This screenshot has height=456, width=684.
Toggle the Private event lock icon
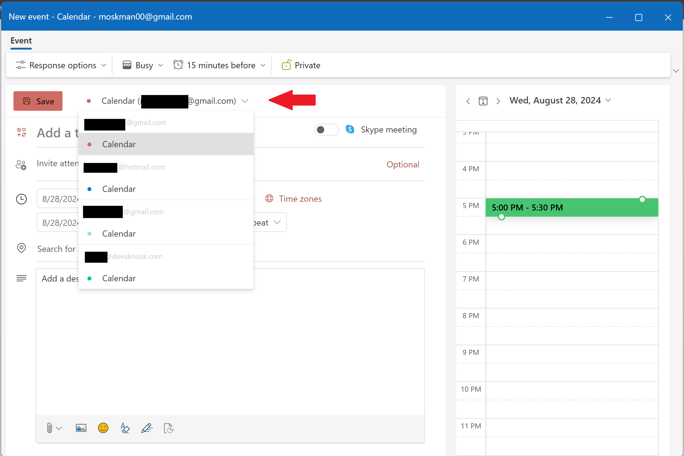click(287, 65)
